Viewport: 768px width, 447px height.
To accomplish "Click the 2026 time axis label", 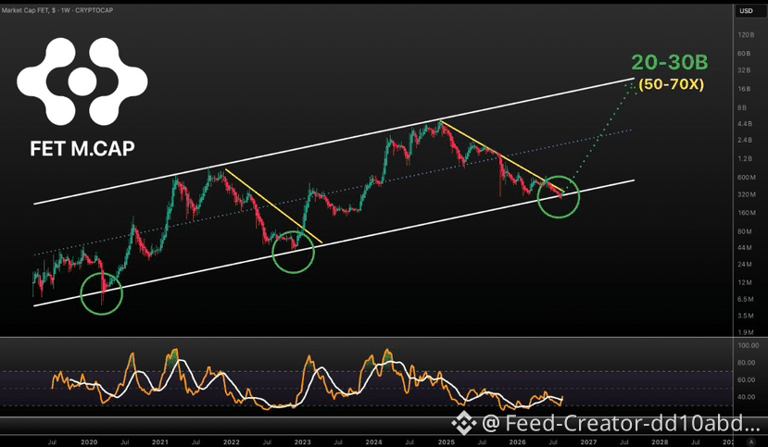I will pos(517,441).
